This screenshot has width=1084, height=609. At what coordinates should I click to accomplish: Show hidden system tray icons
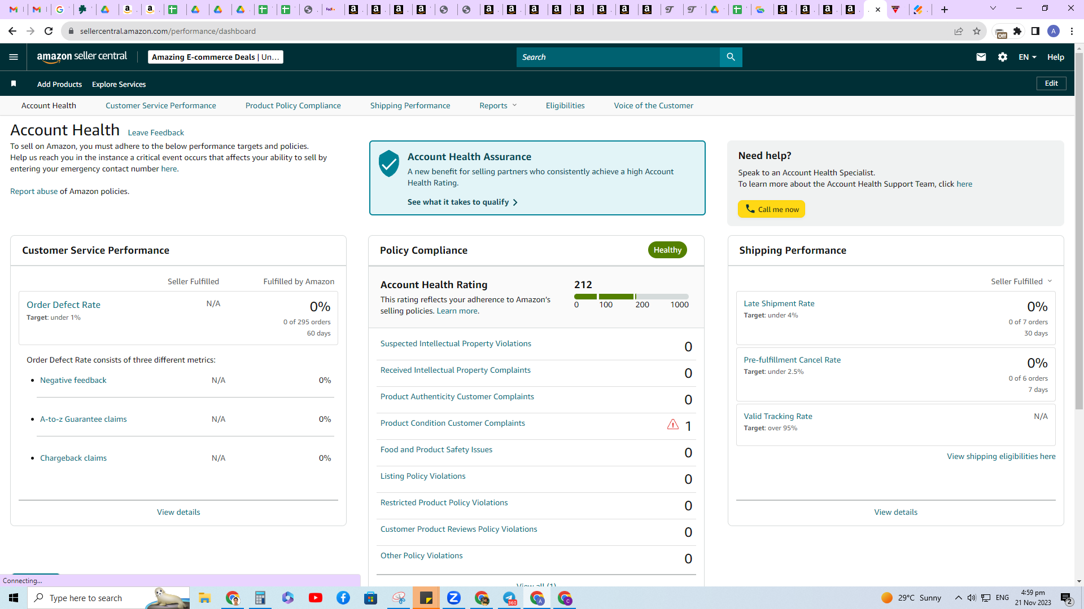[x=958, y=598]
